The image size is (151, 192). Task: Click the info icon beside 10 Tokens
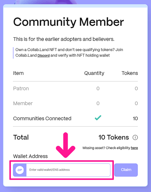(x=135, y=137)
